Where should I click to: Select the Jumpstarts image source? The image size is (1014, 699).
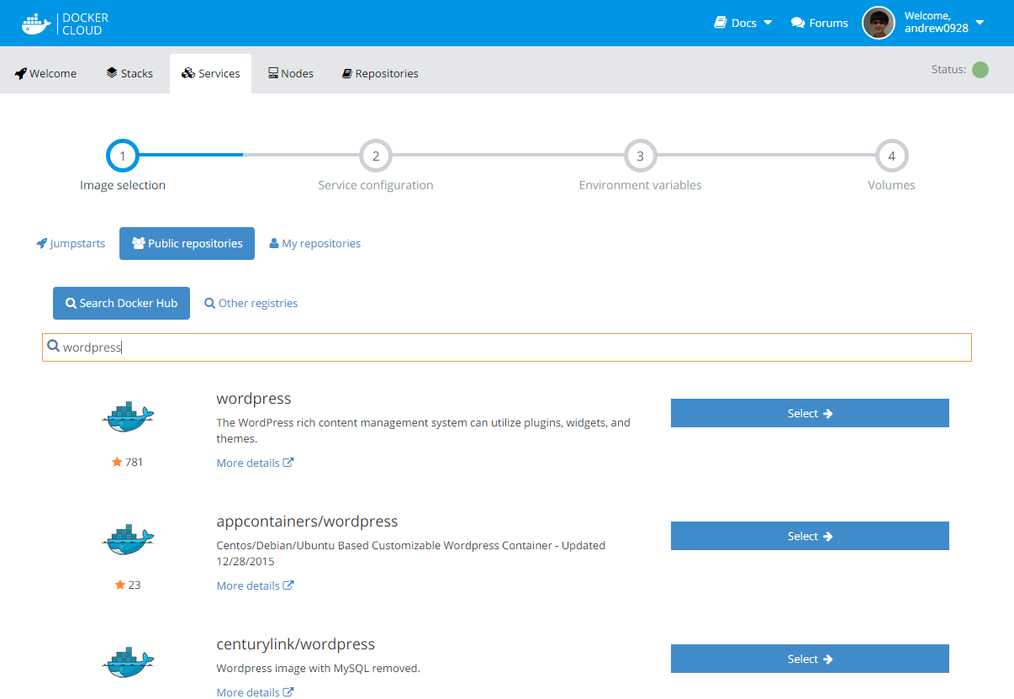[x=71, y=243]
